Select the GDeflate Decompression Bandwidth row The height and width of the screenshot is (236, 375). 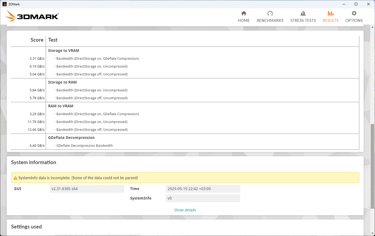84,145
